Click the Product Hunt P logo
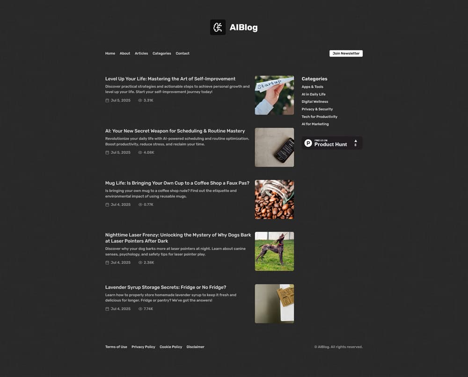The image size is (468, 377). point(308,143)
